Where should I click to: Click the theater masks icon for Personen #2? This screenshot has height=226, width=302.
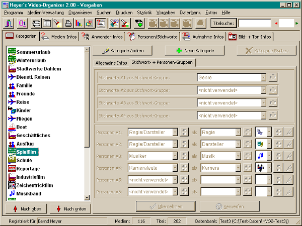[260, 144]
